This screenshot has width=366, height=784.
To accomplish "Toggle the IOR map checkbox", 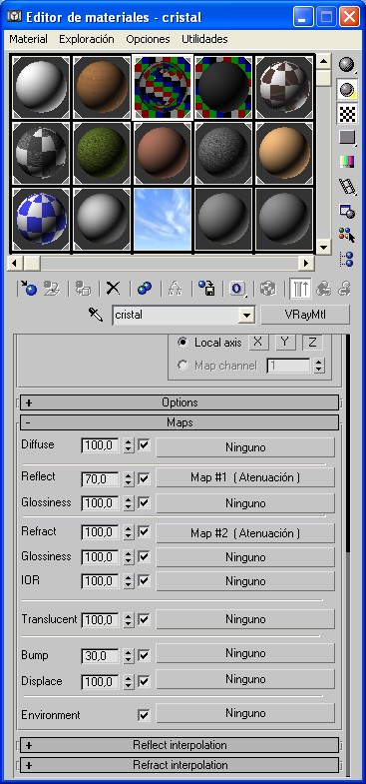I will pos(144,580).
